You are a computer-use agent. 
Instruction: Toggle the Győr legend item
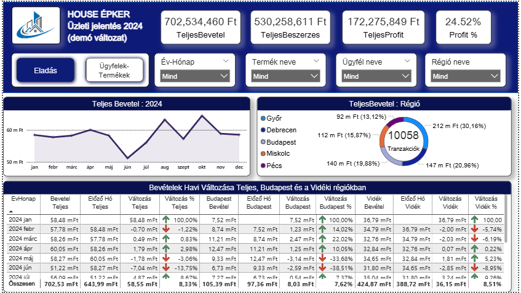point(271,118)
